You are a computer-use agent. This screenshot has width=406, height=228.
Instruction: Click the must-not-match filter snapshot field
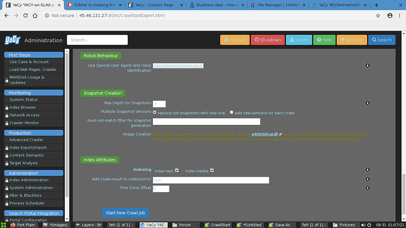tap(207, 121)
